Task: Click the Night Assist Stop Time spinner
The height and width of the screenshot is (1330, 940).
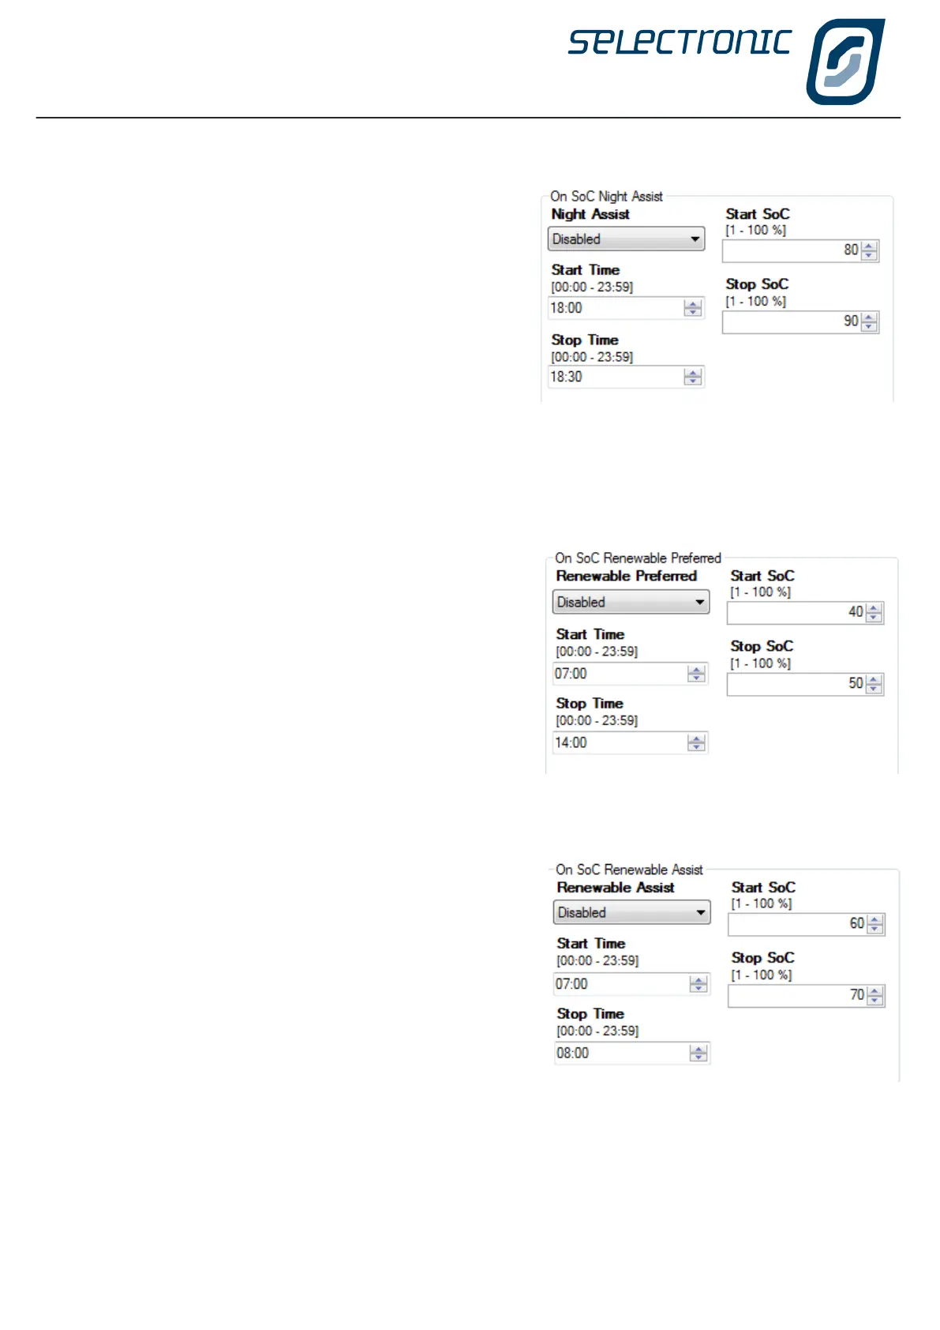Action: click(x=693, y=378)
